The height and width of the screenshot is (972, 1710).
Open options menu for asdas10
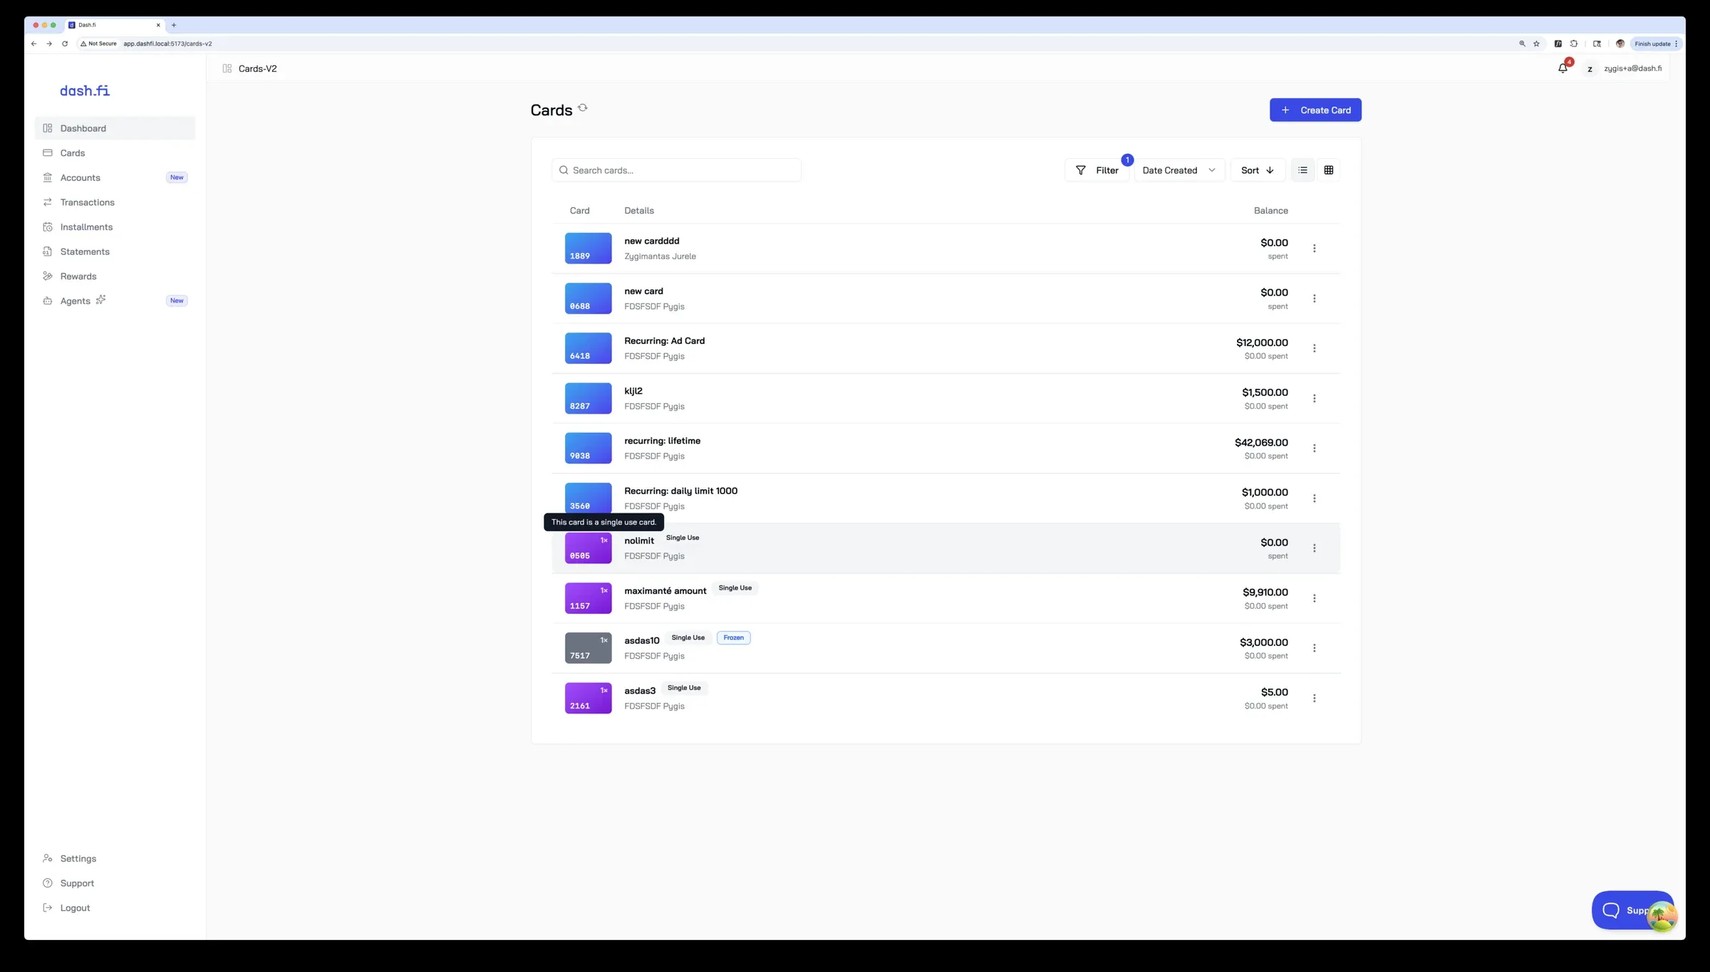point(1315,648)
